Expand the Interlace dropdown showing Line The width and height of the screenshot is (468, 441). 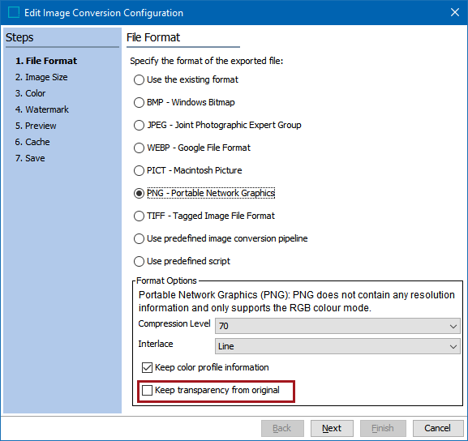(337, 346)
